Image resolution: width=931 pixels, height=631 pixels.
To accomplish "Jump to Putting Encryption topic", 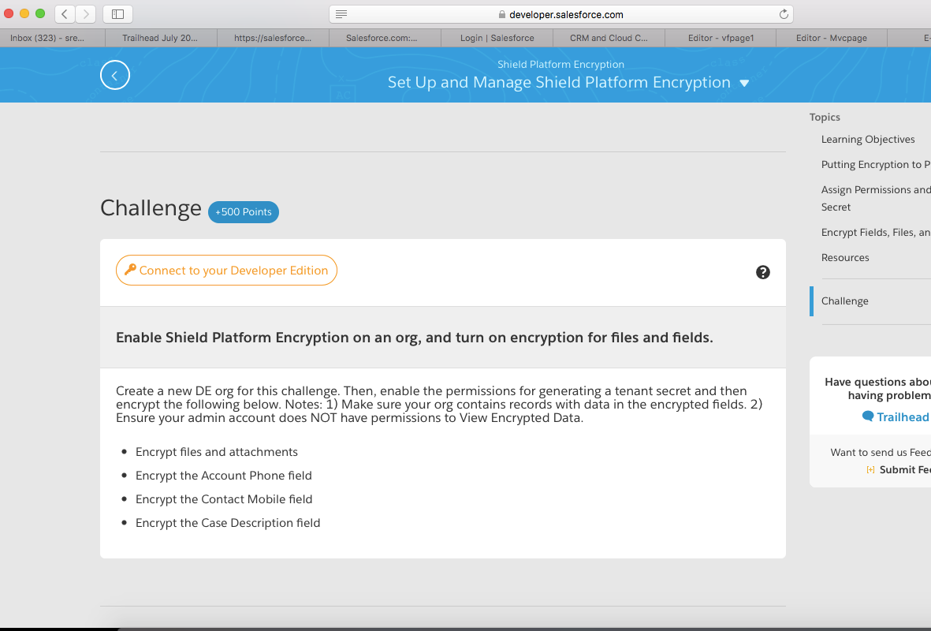I will (x=876, y=165).
